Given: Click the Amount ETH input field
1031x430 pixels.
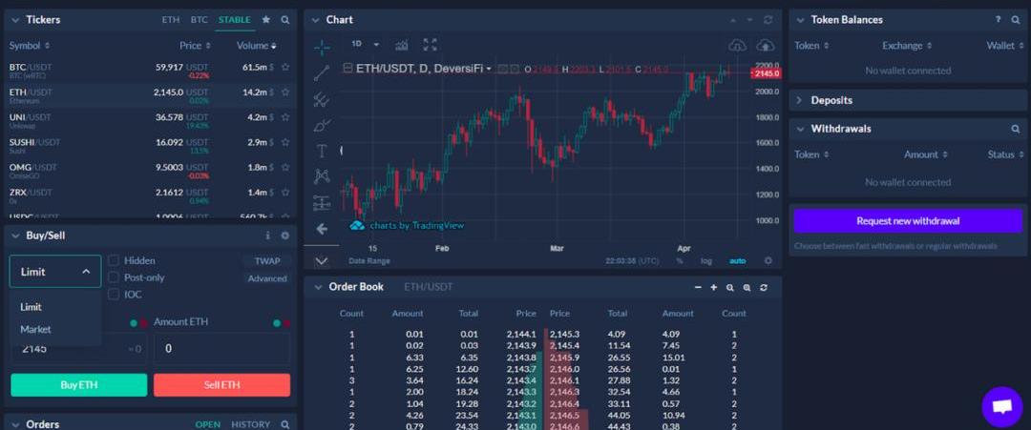Looking at the screenshot, I should coord(221,349).
